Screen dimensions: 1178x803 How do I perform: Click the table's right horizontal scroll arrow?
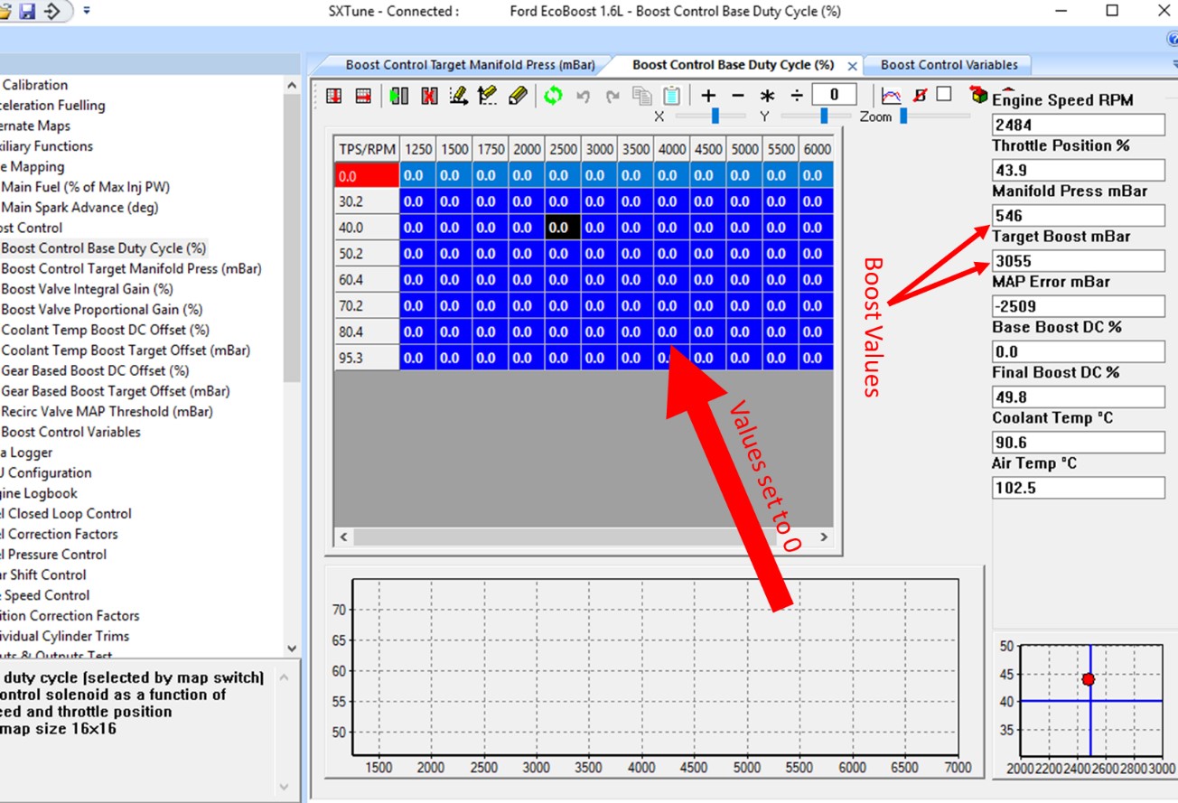[823, 537]
